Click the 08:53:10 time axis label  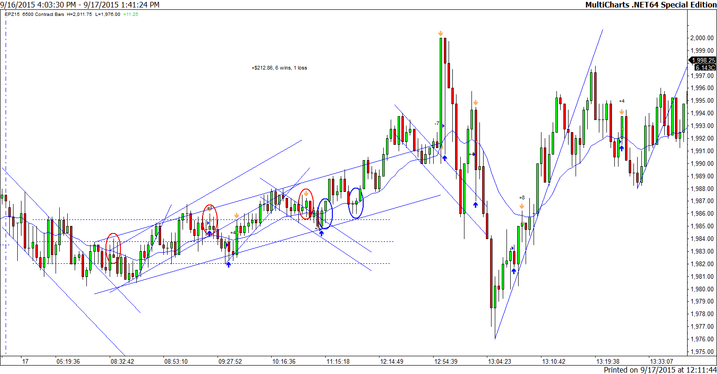click(176, 361)
